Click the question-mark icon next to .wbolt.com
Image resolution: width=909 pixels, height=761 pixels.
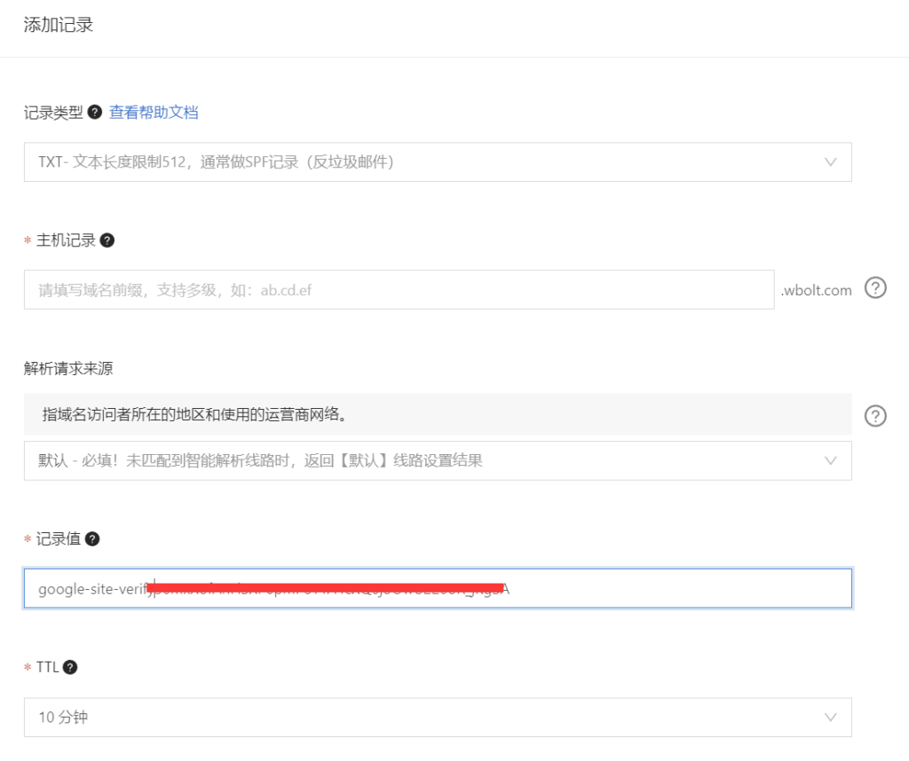875,288
